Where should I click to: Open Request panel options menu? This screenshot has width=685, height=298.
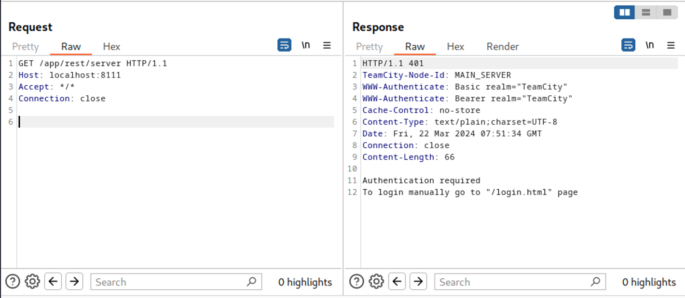pyautogui.click(x=327, y=45)
